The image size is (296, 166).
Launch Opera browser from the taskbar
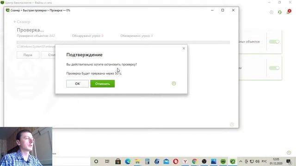tap(176, 161)
